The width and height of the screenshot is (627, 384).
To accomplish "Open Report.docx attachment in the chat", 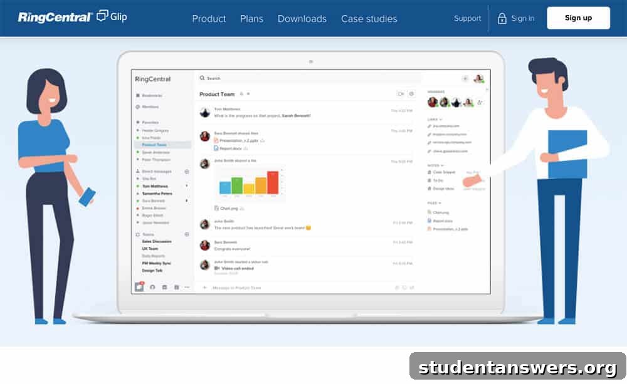I will point(228,148).
